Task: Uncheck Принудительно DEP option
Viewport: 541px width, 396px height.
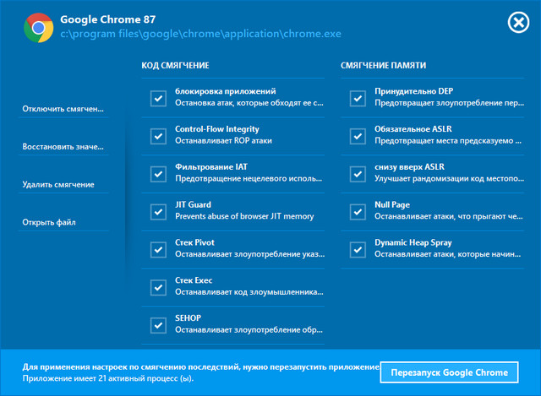Action: (357, 98)
